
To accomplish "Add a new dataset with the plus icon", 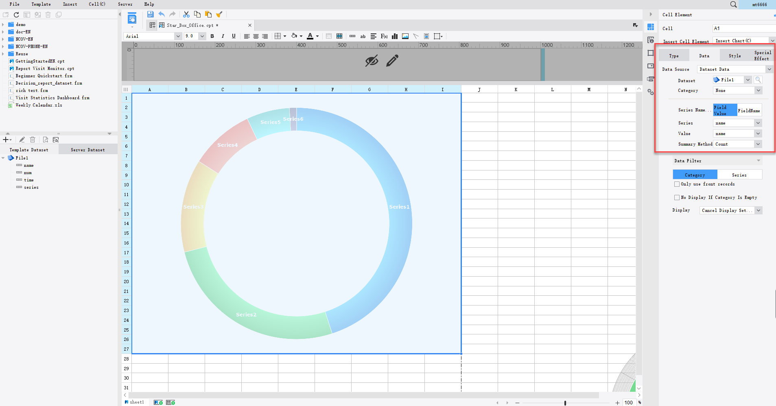I will (x=6, y=140).
